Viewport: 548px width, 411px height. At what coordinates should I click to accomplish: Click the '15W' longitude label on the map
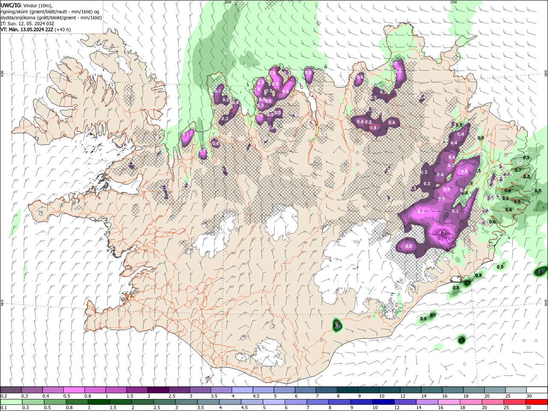pyautogui.click(x=454, y=2)
